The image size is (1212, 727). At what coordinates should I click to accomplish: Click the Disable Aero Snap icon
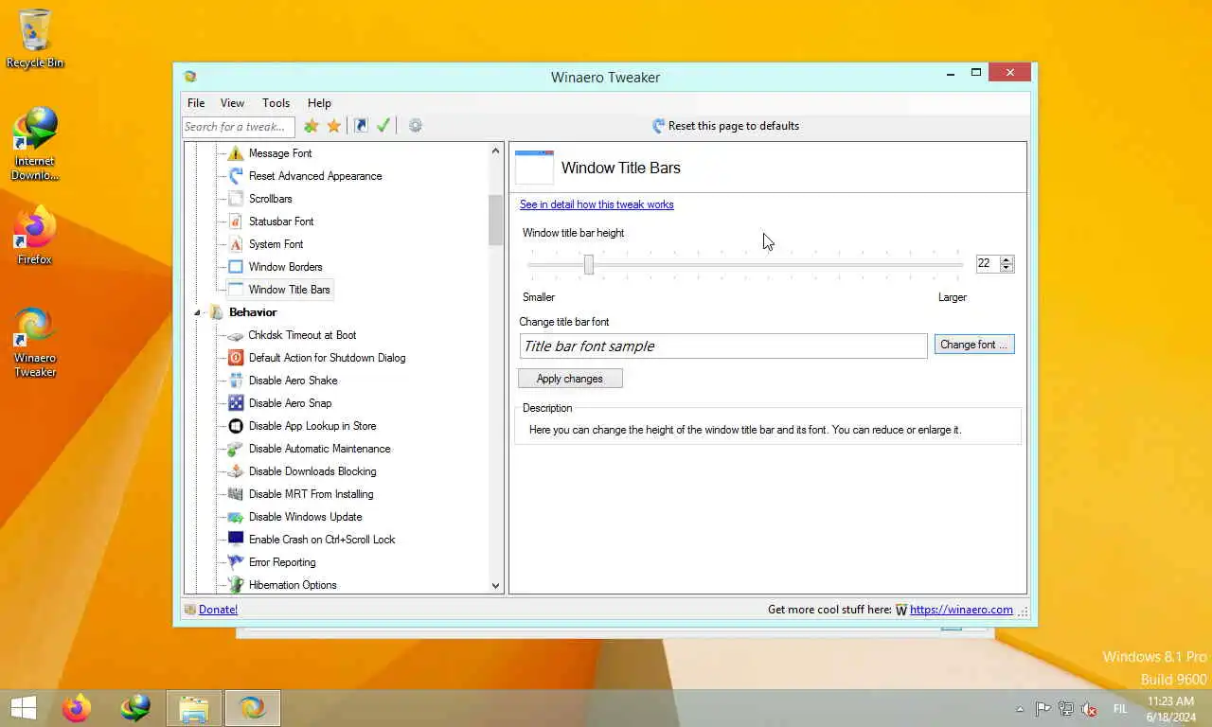click(x=236, y=403)
